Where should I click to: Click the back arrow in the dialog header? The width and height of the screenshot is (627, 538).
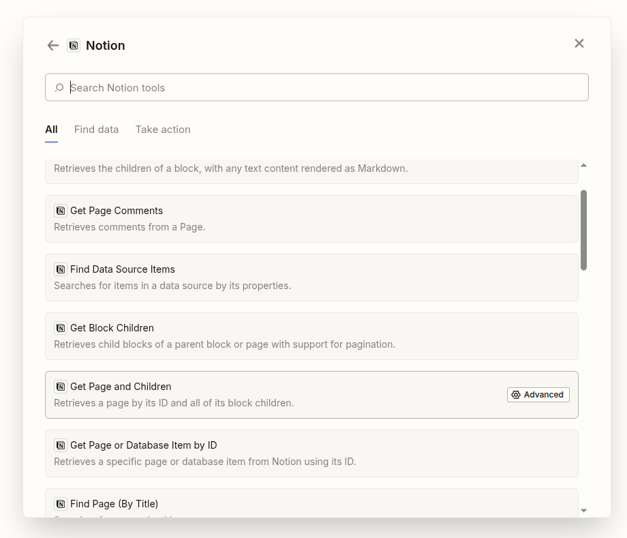(52, 45)
